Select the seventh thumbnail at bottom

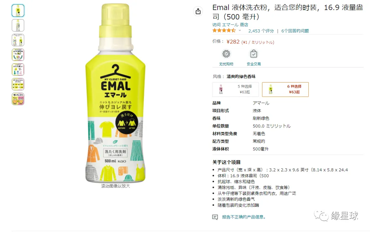[18, 99]
